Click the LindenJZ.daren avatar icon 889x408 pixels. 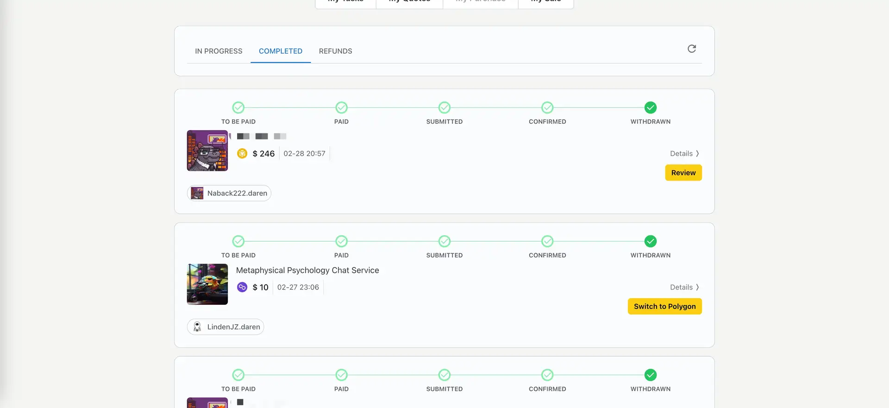point(197,327)
